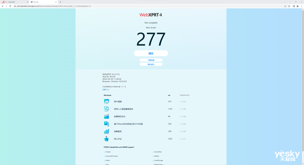Screen dimensions: 304x165
Task: Click the 199 ms value
Action: point(170,132)
